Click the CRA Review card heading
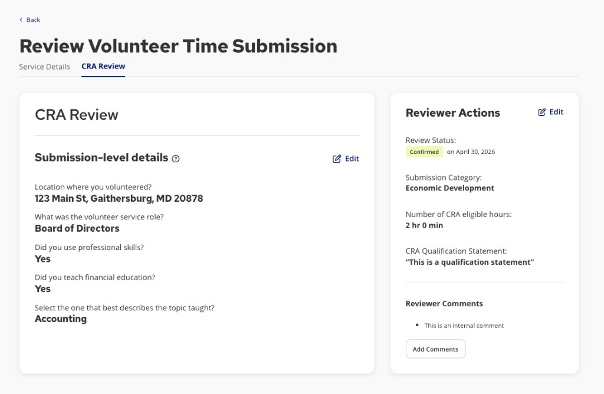This screenshot has width=604, height=394. (76, 115)
